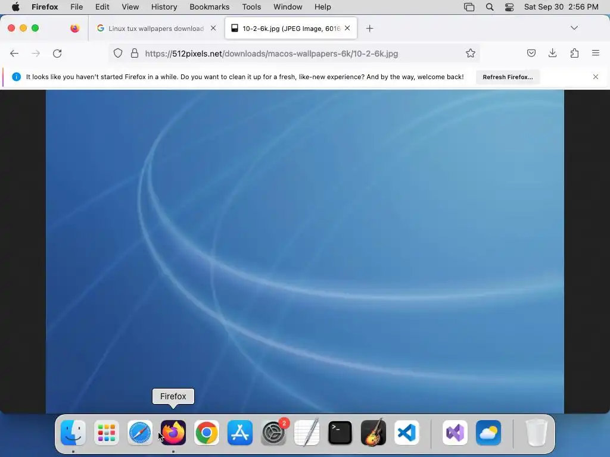Open the File menu
Screen dimensions: 610x457
coord(77,7)
